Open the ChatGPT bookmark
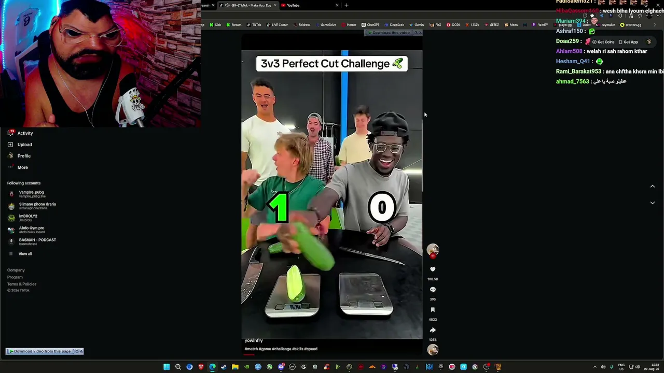This screenshot has width=664, height=373. coord(370,25)
